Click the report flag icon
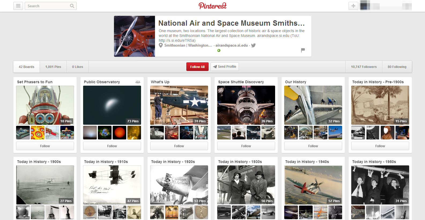425x220 pixels. click(303, 50)
